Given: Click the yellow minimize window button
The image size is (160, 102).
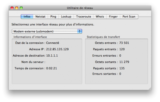Looking at the screenshot, I should (x=17, y=8).
